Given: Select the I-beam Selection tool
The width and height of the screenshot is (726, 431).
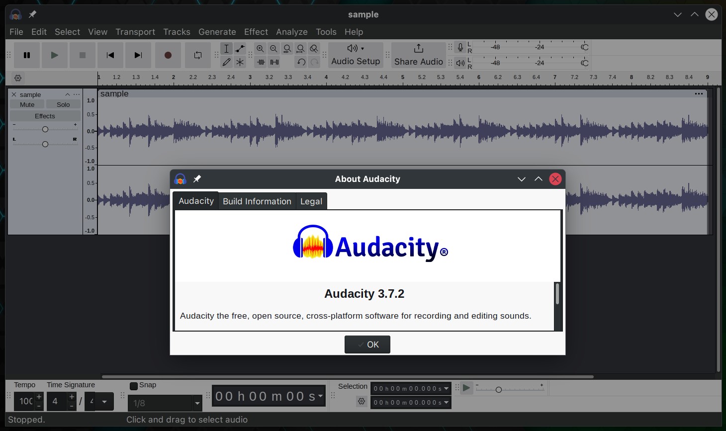Looking at the screenshot, I should coord(227,49).
